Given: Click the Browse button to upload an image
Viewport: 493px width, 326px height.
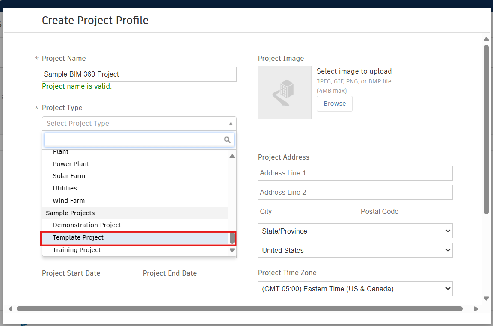Looking at the screenshot, I should 334,104.
